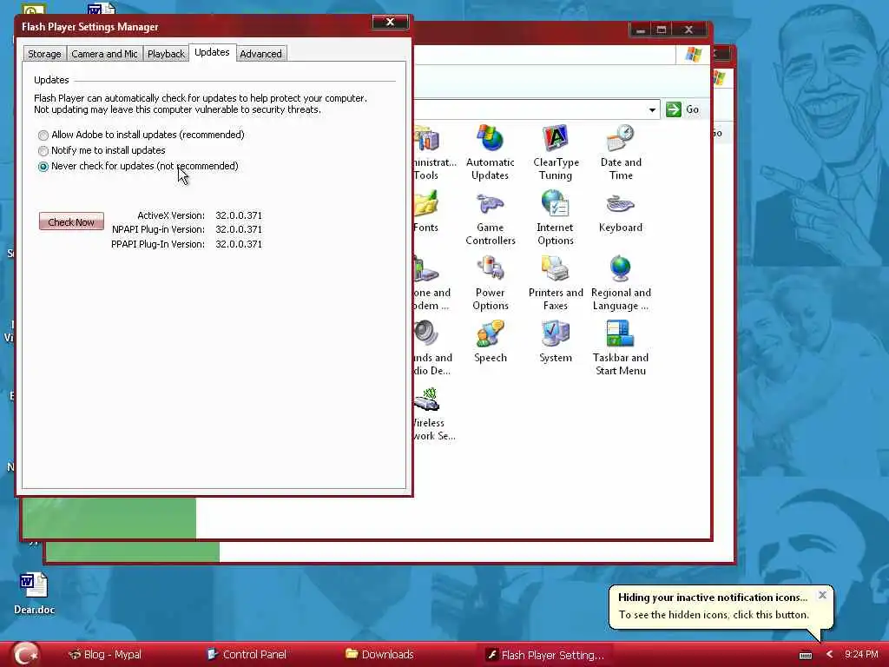Click the taskbar clock 9:24 PM

point(861,655)
